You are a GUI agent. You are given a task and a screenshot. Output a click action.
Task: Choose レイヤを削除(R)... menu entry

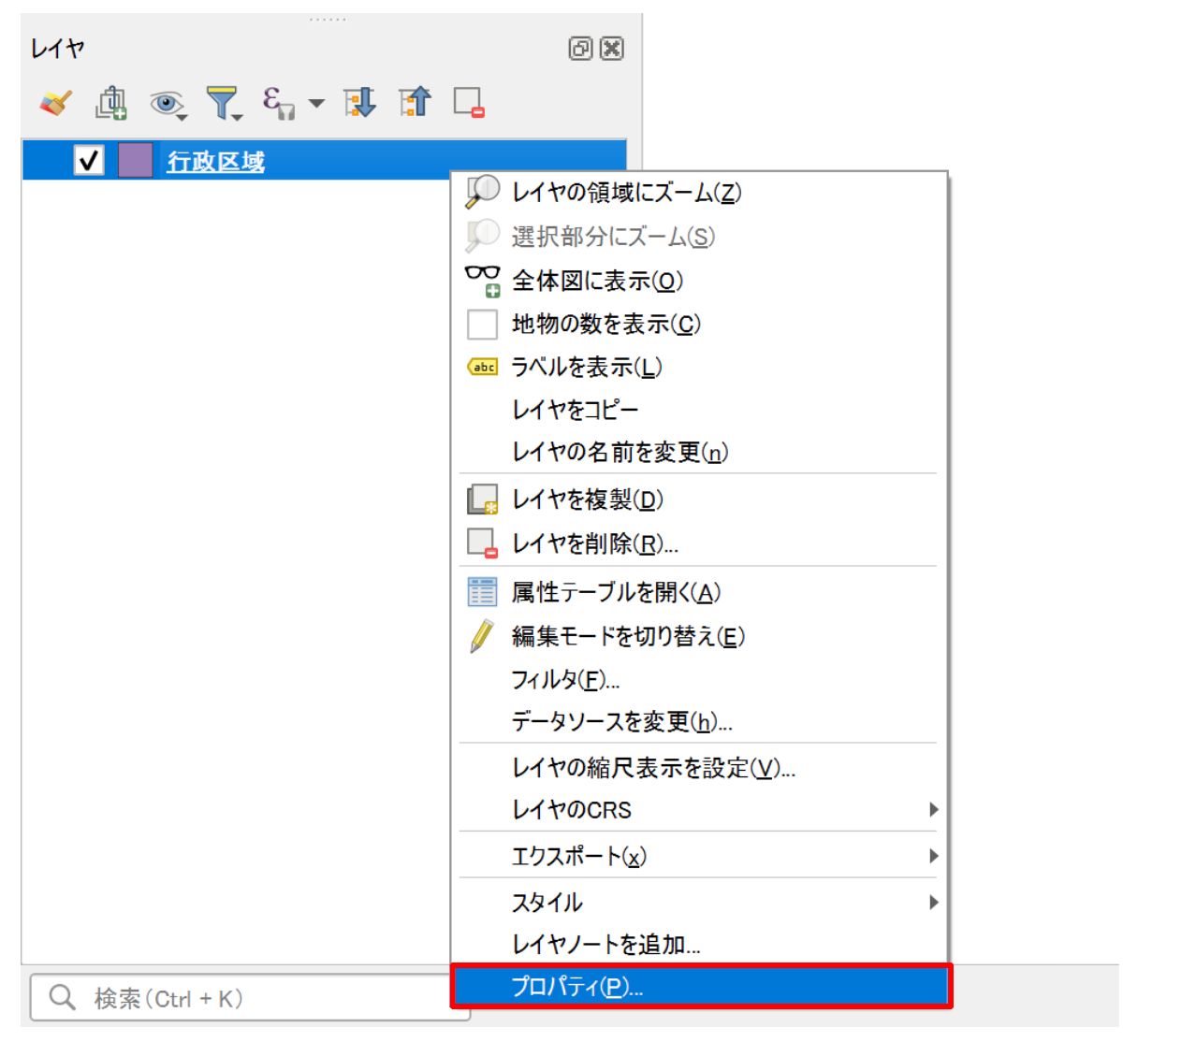(698, 543)
